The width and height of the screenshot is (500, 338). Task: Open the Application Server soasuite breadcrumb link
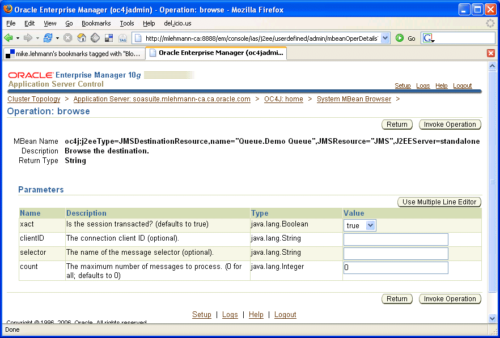pos(162,99)
